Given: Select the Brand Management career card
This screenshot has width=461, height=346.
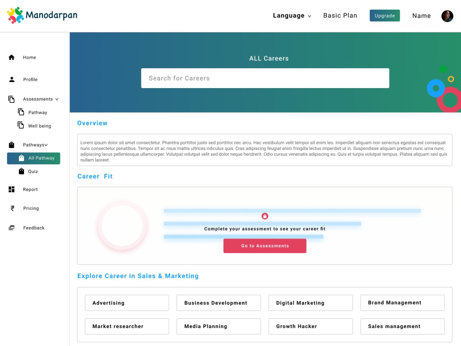Looking at the screenshot, I should (x=402, y=303).
